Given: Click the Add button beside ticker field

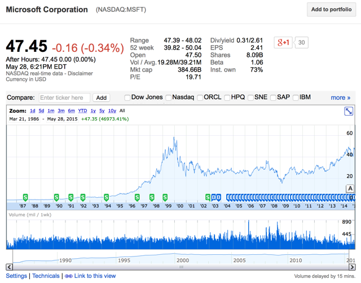Looking at the screenshot, I should 102,98.
